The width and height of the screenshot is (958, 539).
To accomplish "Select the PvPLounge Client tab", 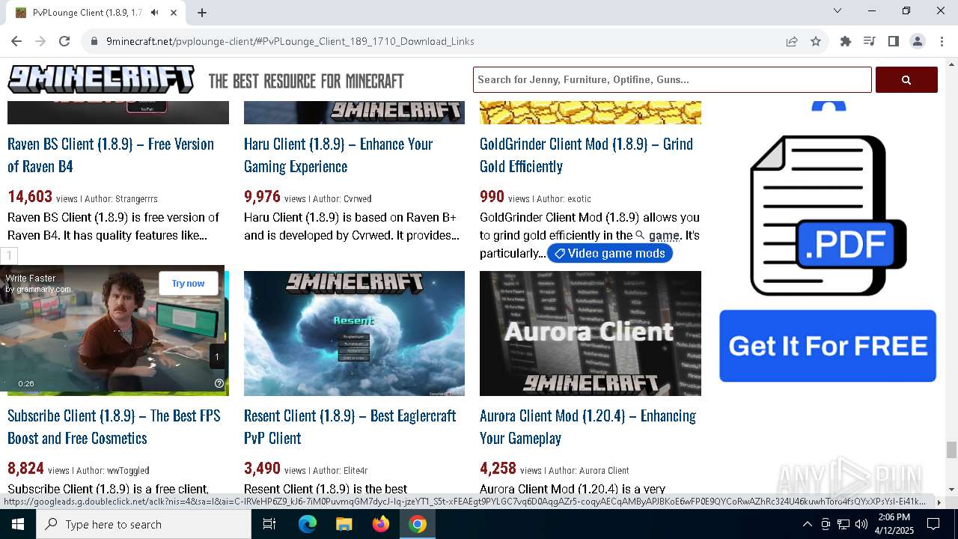I will pyautogui.click(x=96, y=13).
